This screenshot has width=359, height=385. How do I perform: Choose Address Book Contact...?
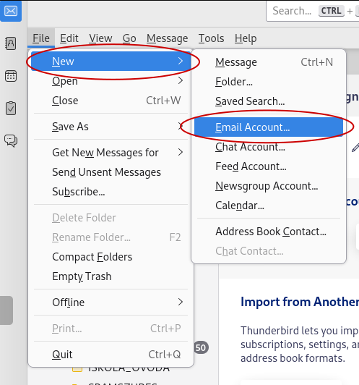(x=269, y=232)
